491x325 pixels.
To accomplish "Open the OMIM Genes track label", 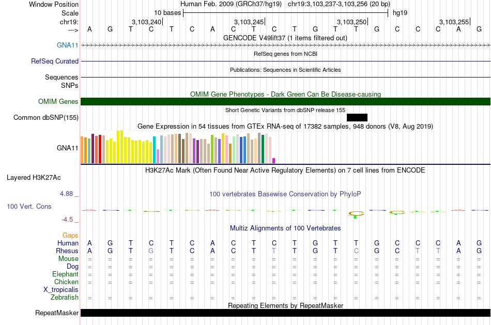I will 58,101.
